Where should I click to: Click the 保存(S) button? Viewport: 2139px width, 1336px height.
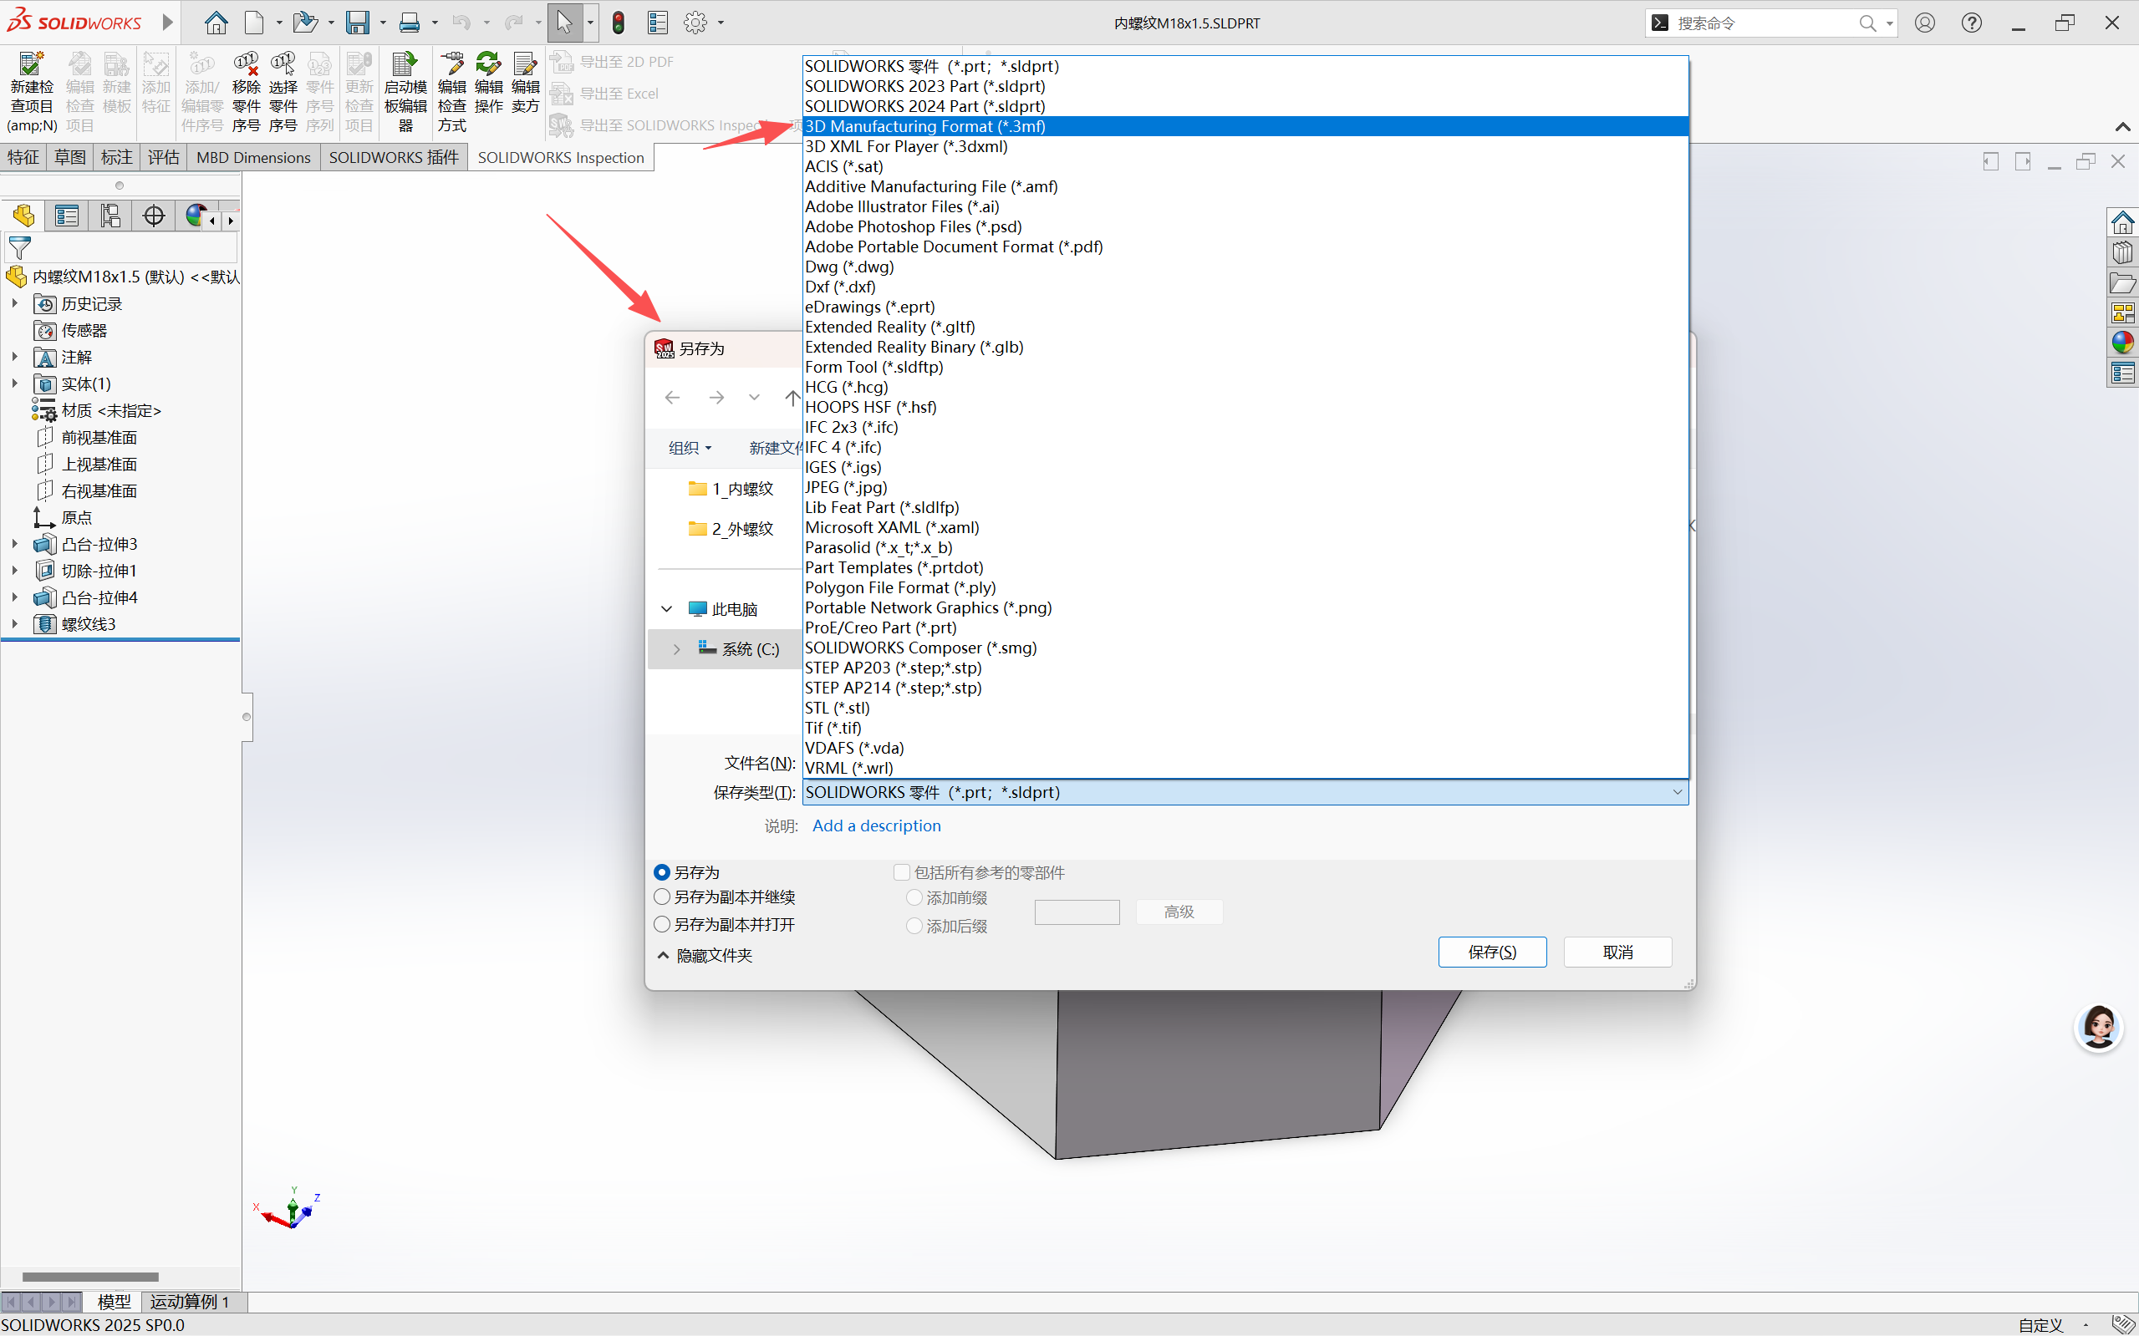(1492, 952)
